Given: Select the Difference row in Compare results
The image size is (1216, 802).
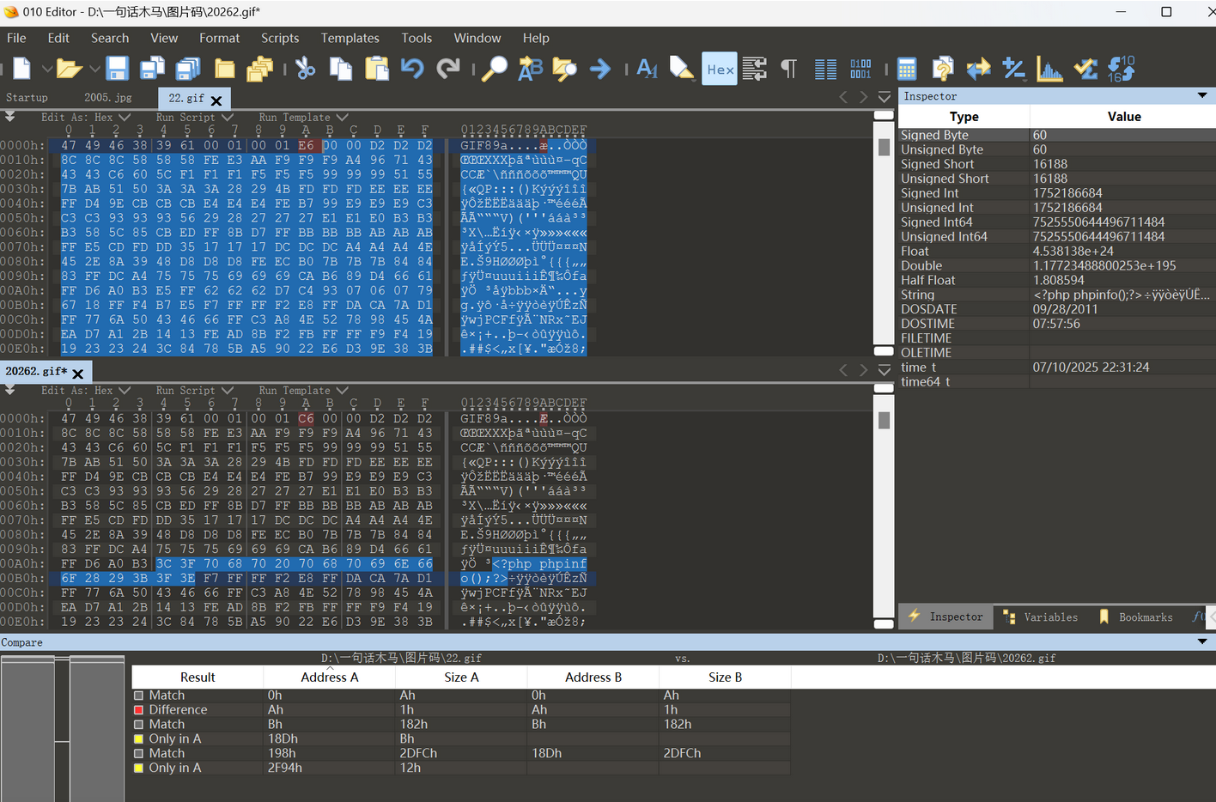Looking at the screenshot, I should click(178, 709).
